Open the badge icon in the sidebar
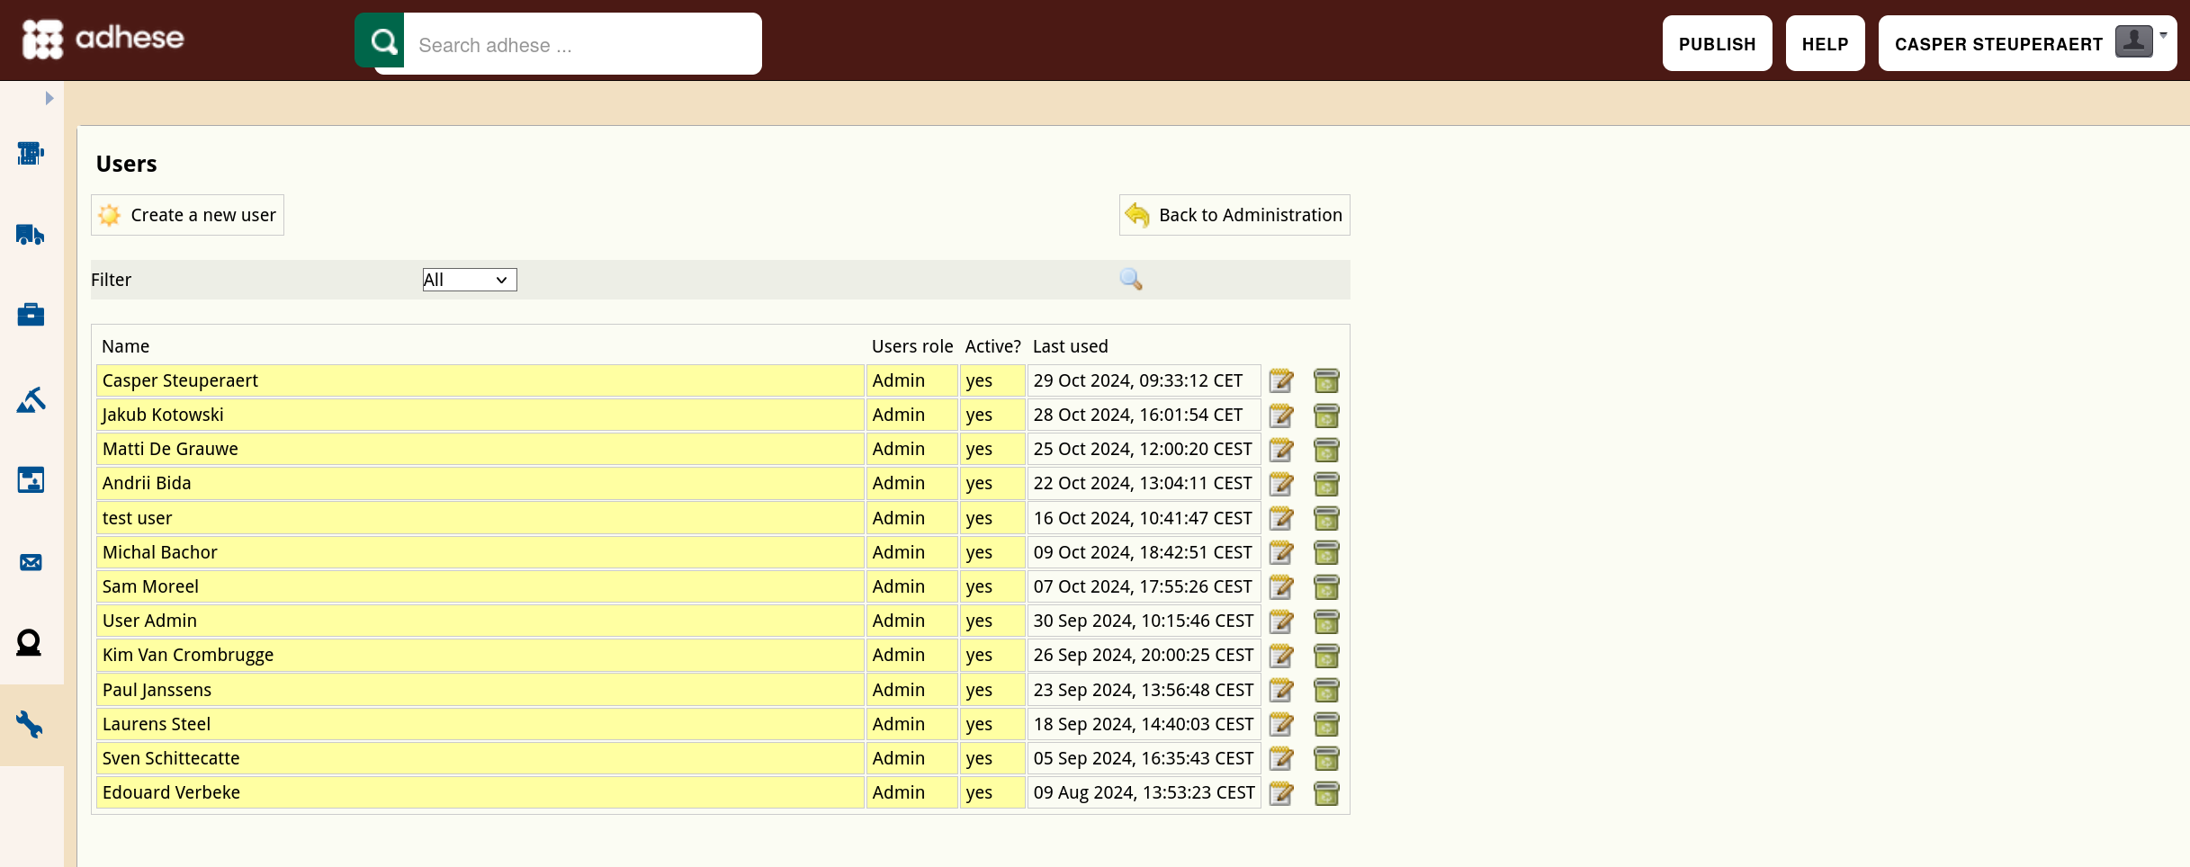The height and width of the screenshot is (867, 2190). point(30,643)
